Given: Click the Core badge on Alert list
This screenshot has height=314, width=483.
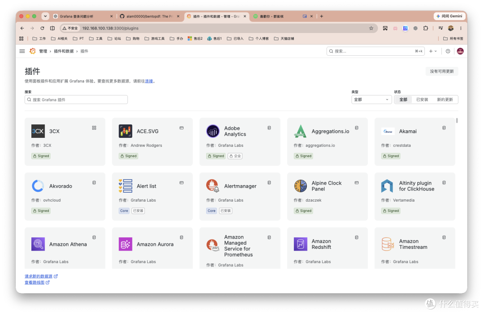Looking at the screenshot, I should [124, 211].
